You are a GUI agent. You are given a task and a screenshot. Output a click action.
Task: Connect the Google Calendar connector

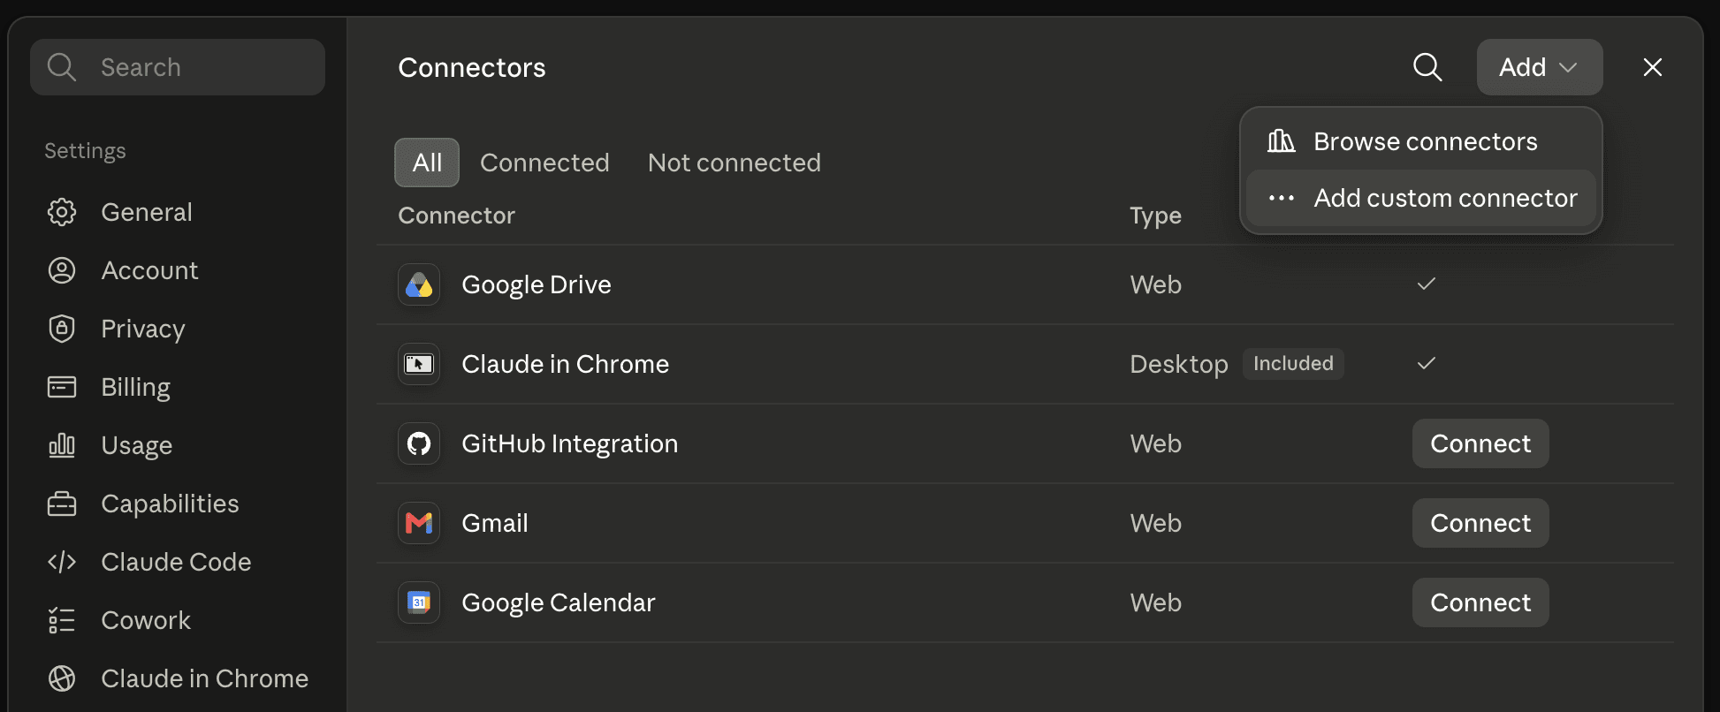click(1480, 602)
